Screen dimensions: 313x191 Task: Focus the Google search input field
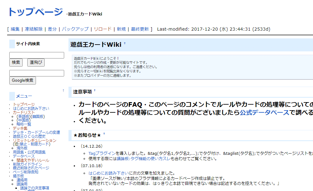(37, 73)
